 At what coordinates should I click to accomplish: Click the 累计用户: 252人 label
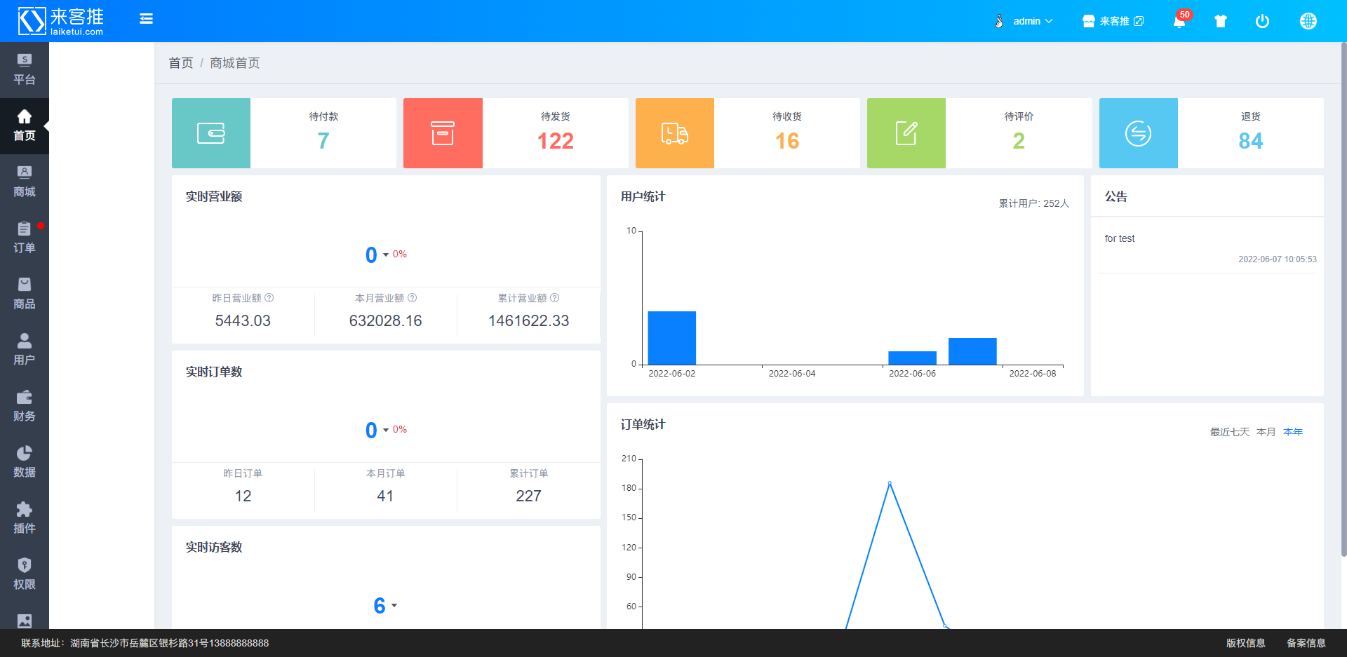(x=1034, y=203)
